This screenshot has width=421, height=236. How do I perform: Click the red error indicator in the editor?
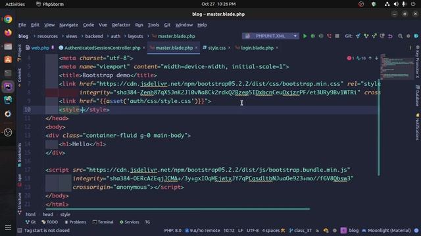pyautogui.click(x=351, y=58)
